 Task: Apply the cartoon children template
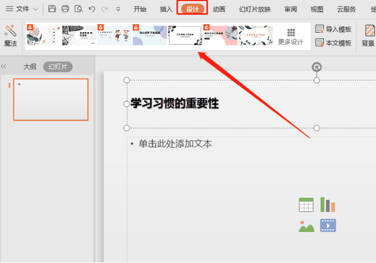click(115, 35)
